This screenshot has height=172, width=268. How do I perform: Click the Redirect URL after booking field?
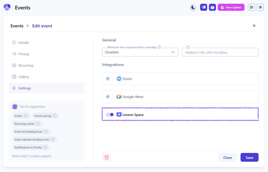click(x=220, y=52)
